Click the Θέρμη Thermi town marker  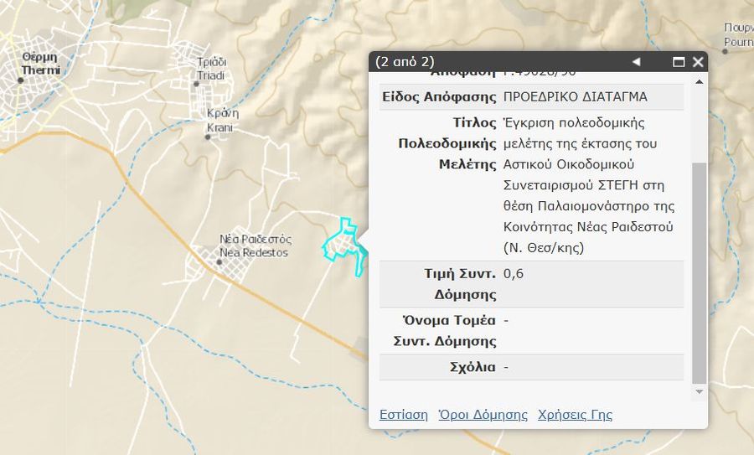tap(21, 80)
